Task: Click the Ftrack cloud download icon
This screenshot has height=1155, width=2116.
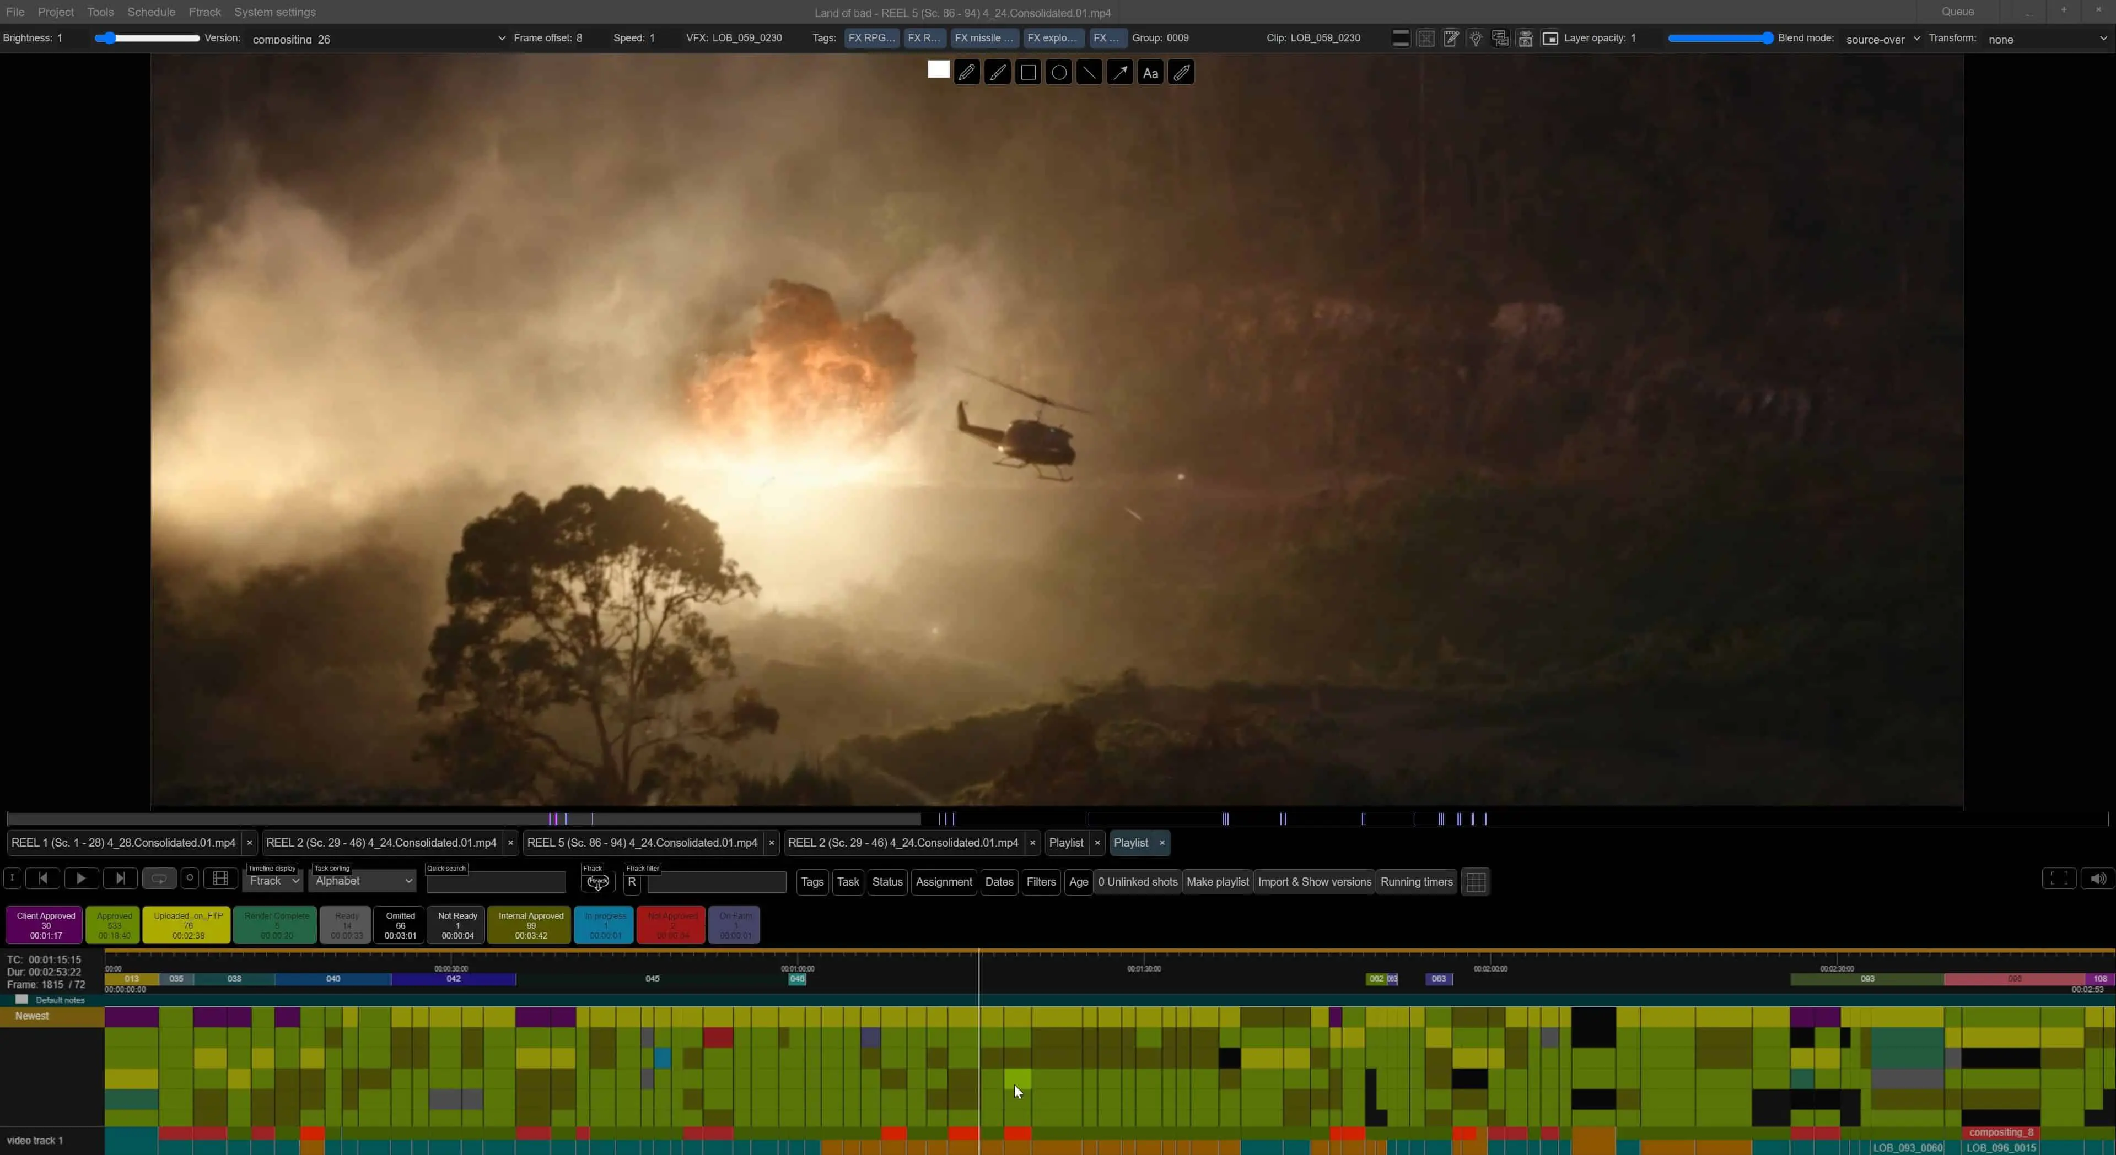Action: click(597, 882)
